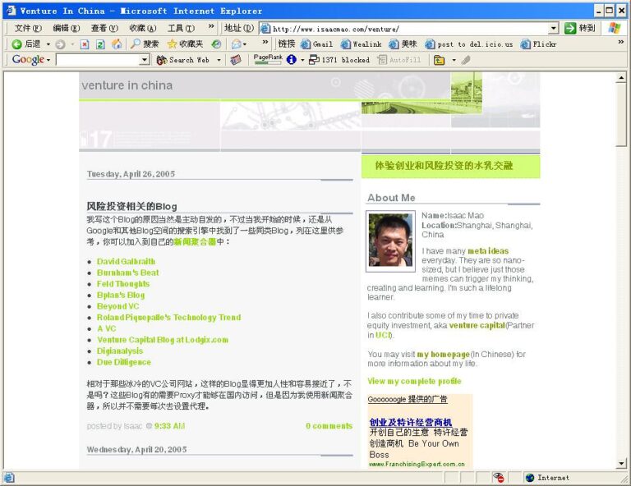
Task: Click the PageRank indicator
Action: tap(268, 59)
